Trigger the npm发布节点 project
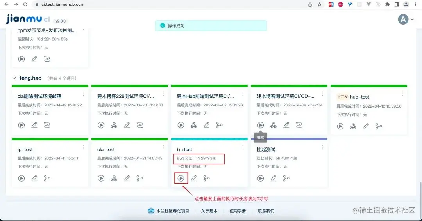Viewport: 422px width, 221px height. click(21, 59)
